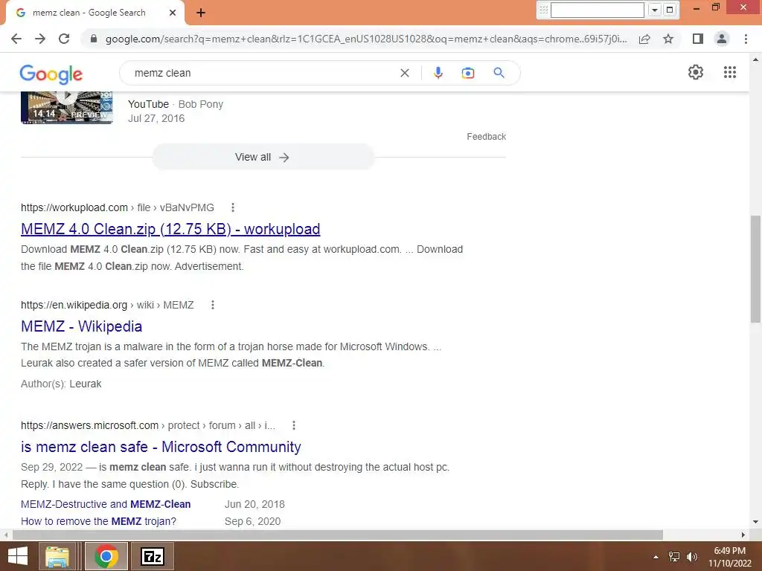This screenshot has width=762, height=571.
Task: Click the en.wikipedia.org URL breadcrumb
Action: pyautogui.click(x=107, y=305)
